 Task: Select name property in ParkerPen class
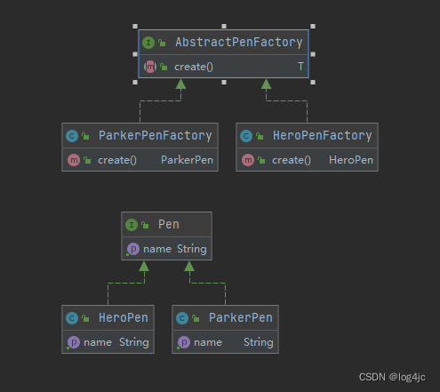208,342
